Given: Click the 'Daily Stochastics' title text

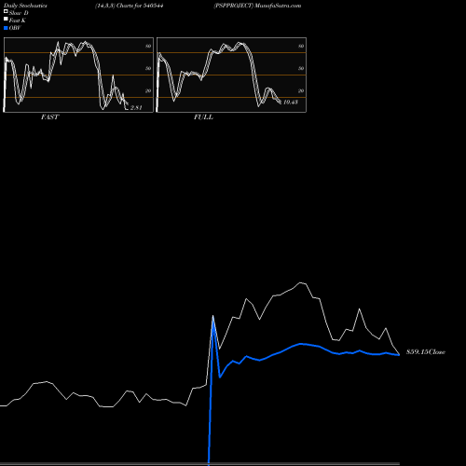Looking at the screenshot, I should pyautogui.click(x=25, y=6).
